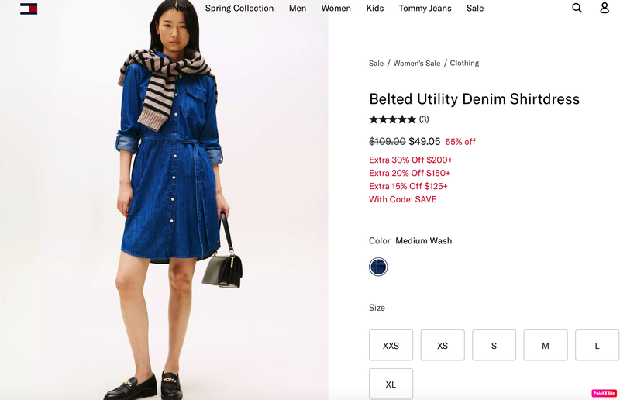
Task: Select size L
Action: [x=597, y=346]
